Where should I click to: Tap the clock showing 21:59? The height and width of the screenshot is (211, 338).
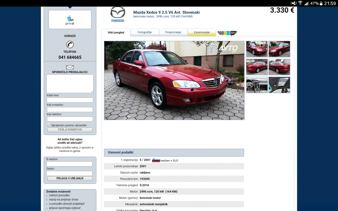[330, 3]
